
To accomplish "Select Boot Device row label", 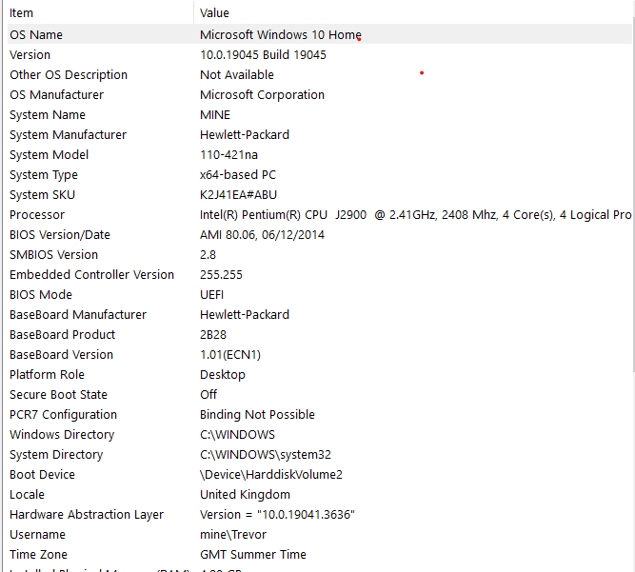I will 43,474.
